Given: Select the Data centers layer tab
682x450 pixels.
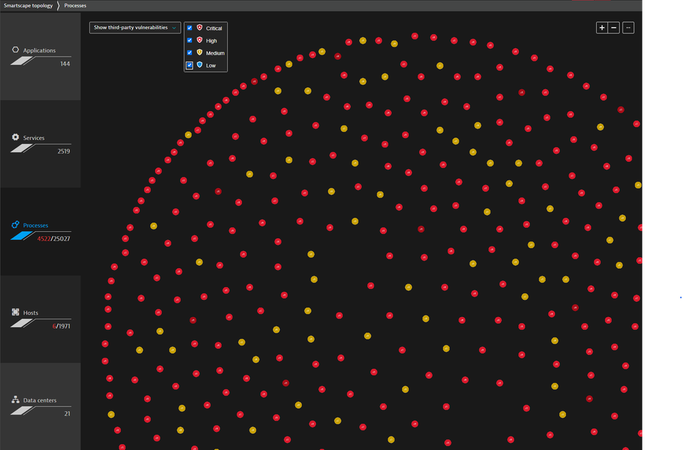Looking at the screenshot, I should [x=40, y=406].
